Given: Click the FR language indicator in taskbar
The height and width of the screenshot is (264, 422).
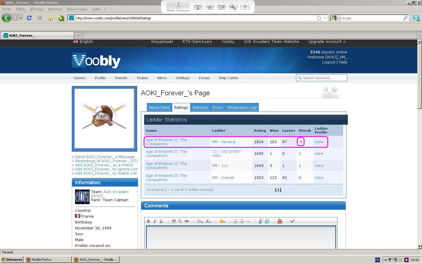Looking at the screenshot, I should (x=377, y=260).
